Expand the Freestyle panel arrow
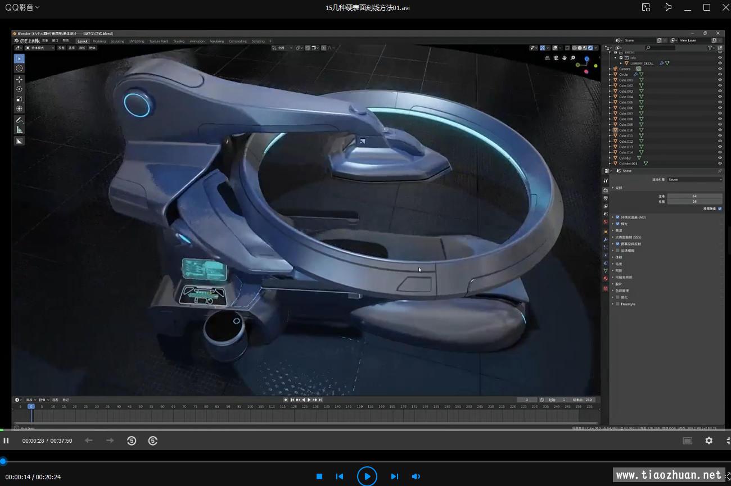The height and width of the screenshot is (486, 731). pos(612,304)
